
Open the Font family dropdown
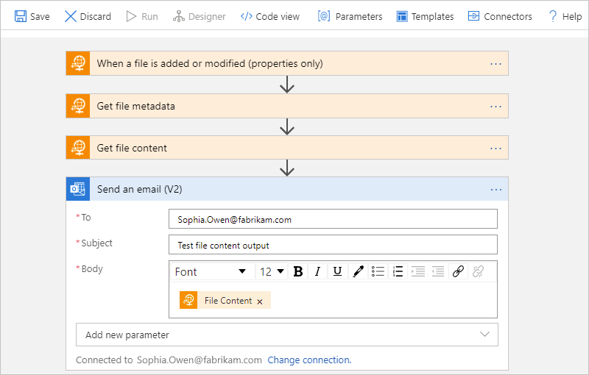[x=211, y=271]
